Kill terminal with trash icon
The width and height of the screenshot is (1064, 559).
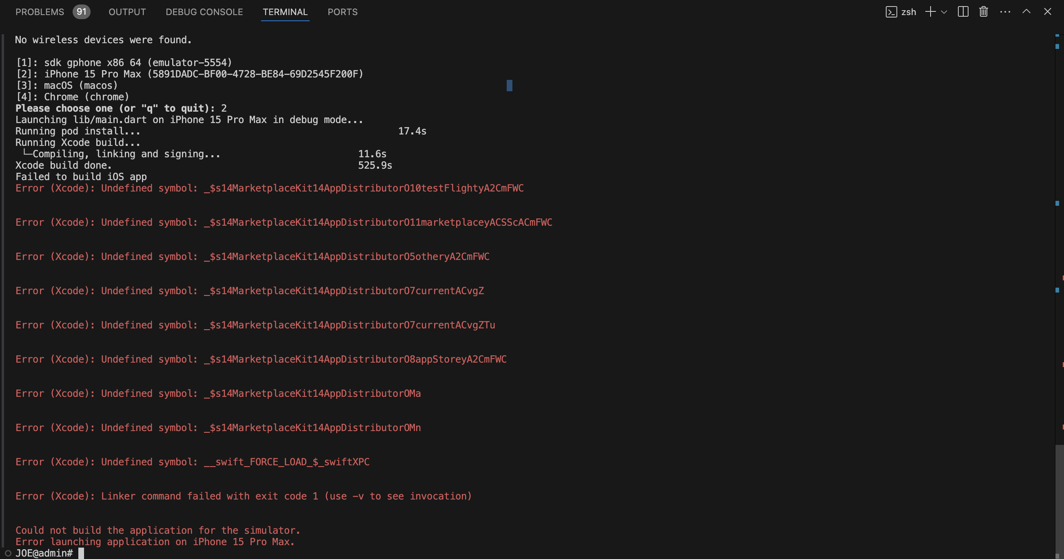(984, 11)
